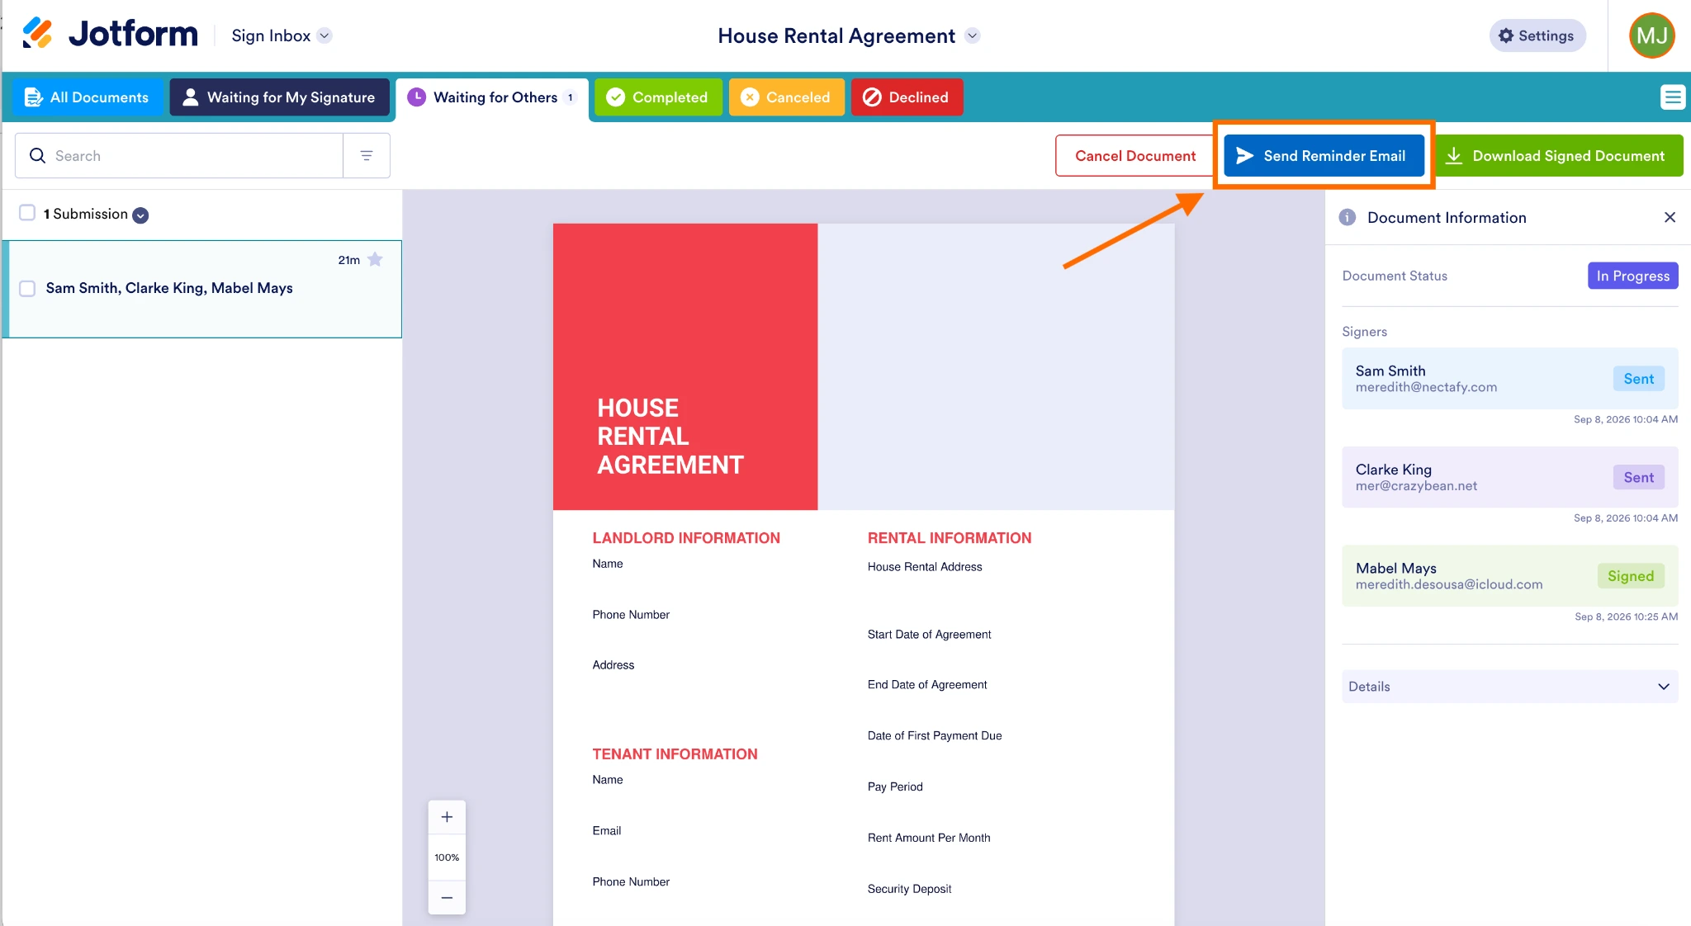Image resolution: width=1691 pixels, height=926 pixels.
Task: Expand the House Rental Agreement title dropdown
Action: [x=973, y=35]
